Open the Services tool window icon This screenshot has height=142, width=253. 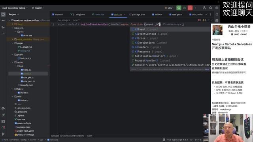coord(3,109)
